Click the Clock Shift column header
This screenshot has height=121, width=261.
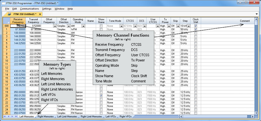(x=196, y=21)
